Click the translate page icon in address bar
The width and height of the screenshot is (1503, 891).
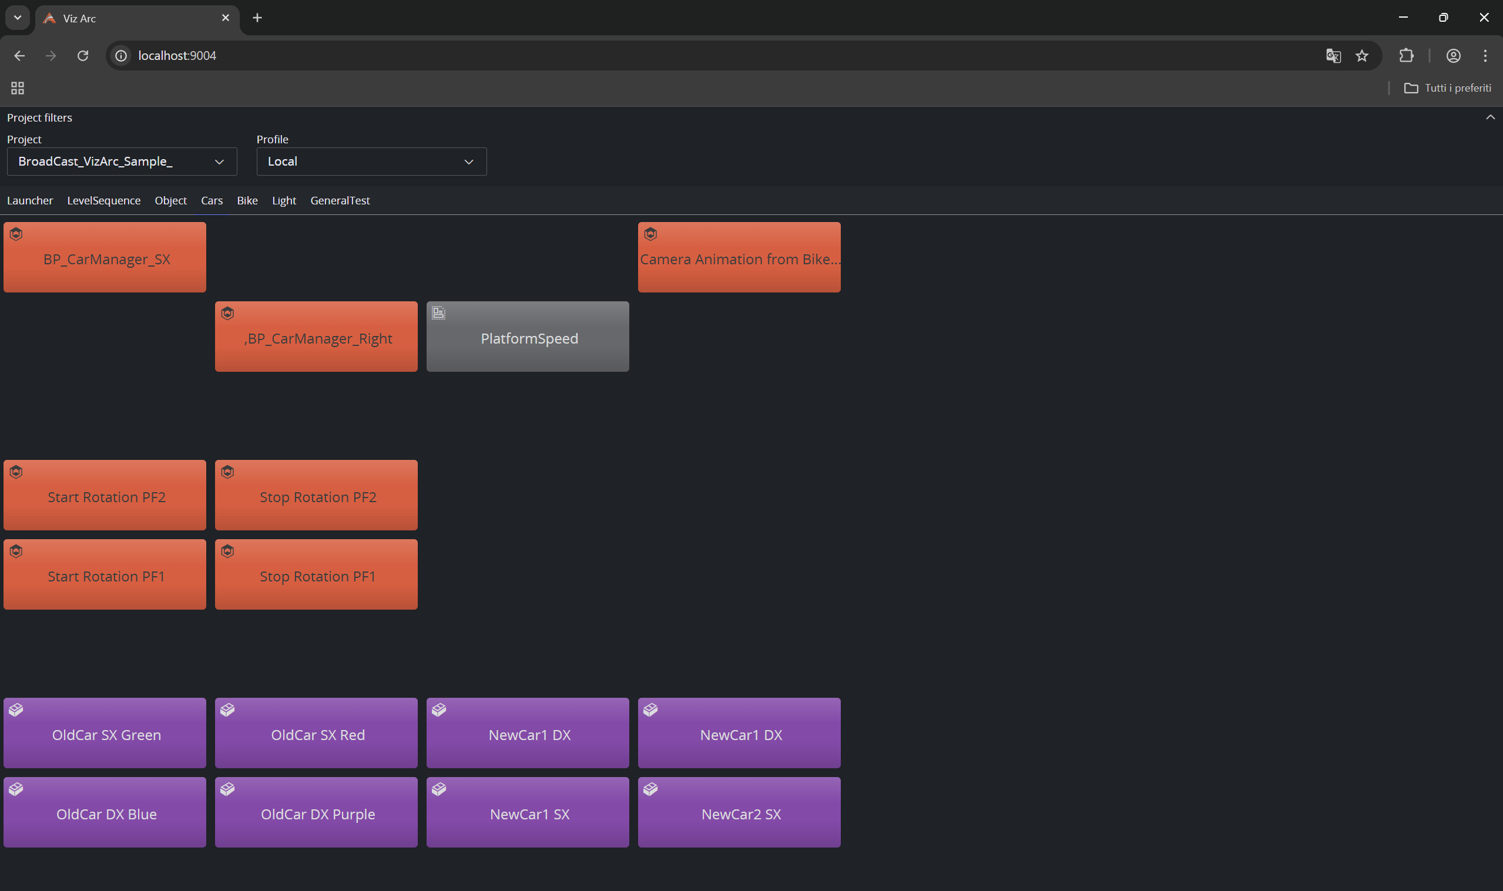[1333, 56]
